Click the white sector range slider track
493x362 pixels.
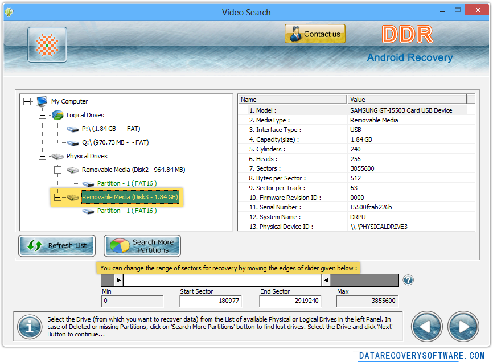tap(223, 280)
